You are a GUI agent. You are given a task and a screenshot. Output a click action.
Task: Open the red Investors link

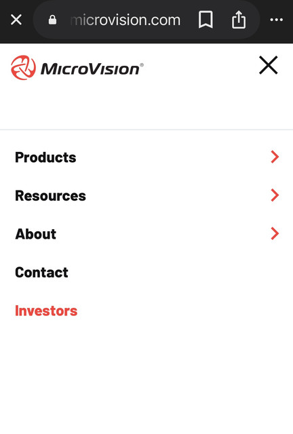click(46, 311)
